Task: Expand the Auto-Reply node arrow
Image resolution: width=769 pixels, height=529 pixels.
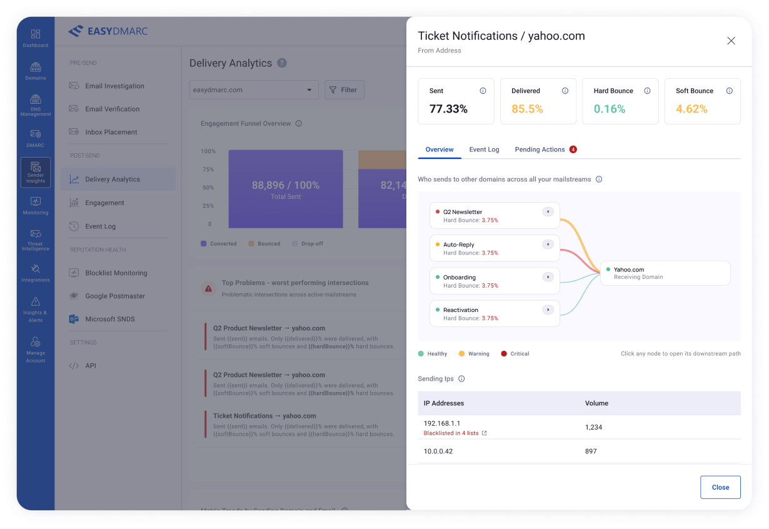Action: click(548, 244)
